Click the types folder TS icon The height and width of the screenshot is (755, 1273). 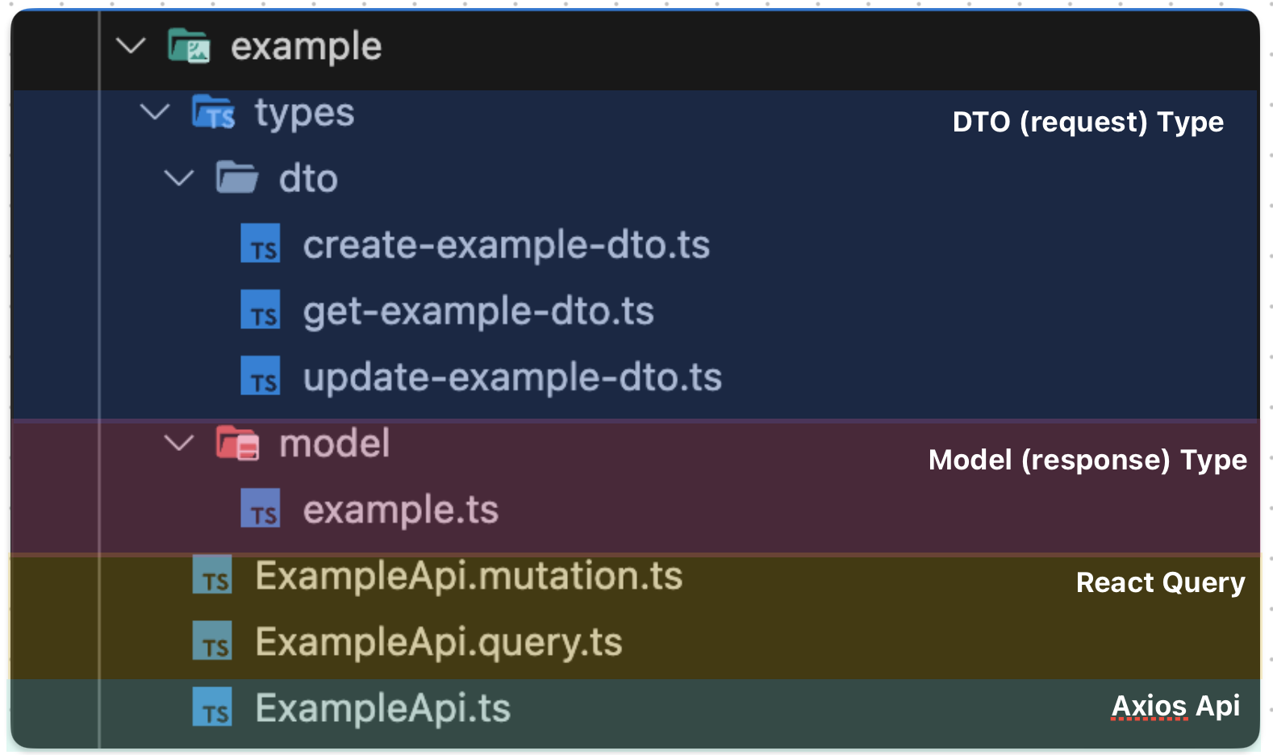pyautogui.click(x=213, y=112)
